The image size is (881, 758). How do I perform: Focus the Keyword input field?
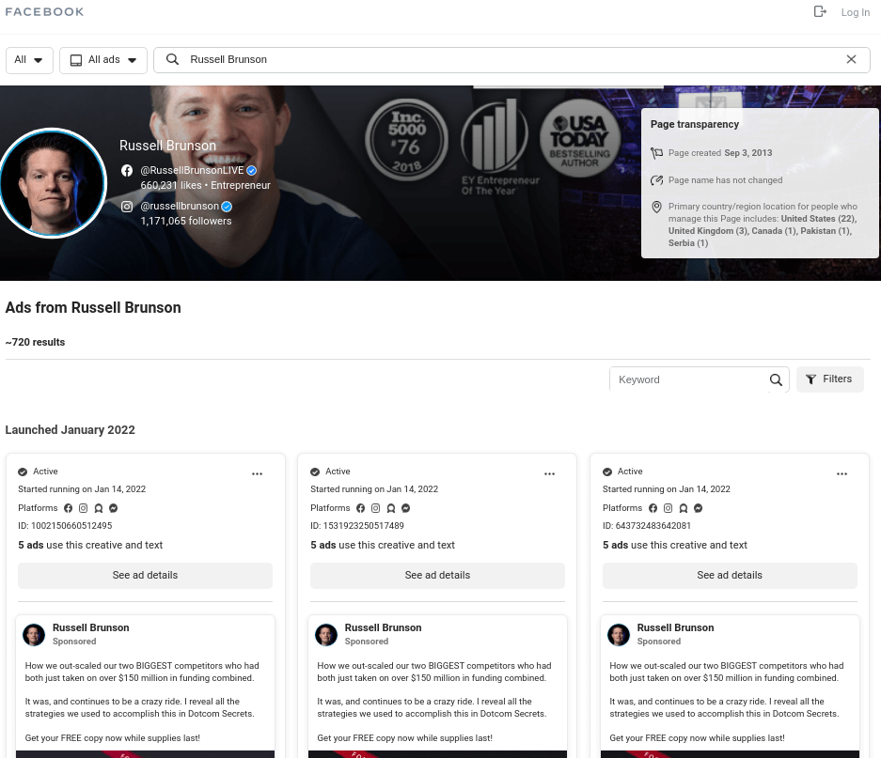(689, 379)
